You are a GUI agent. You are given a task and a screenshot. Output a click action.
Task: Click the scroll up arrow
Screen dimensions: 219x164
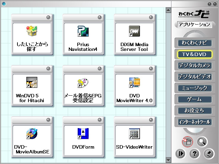point(168,10)
